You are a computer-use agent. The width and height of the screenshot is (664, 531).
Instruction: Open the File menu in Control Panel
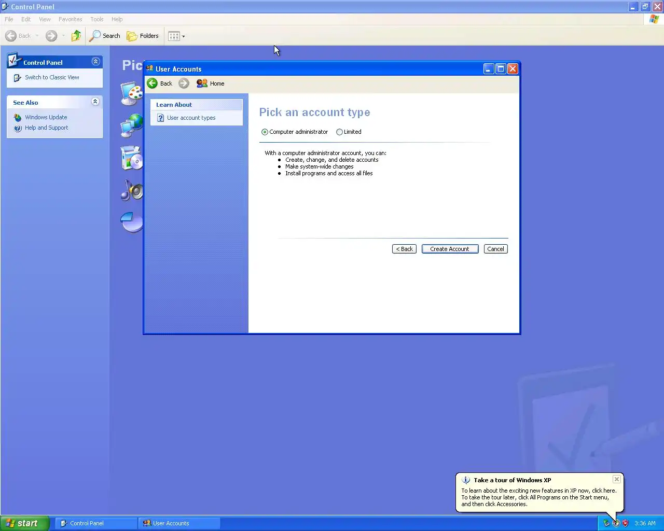tap(9, 19)
